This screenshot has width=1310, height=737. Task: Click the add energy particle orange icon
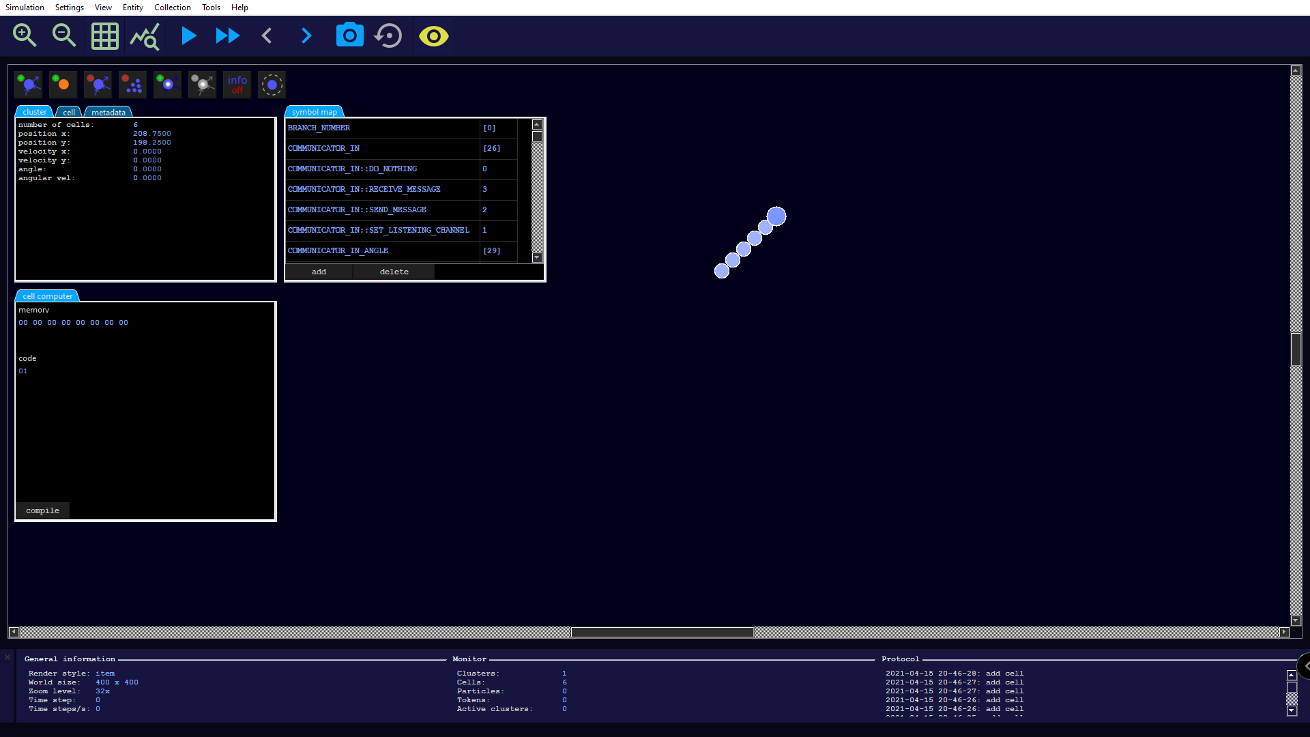tap(63, 85)
